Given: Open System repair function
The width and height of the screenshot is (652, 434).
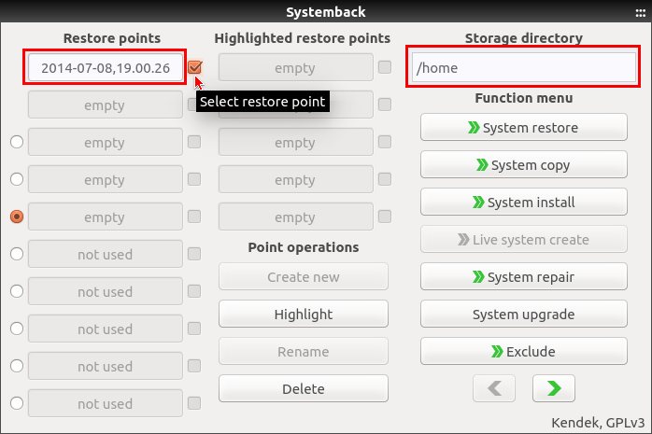Looking at the screenshot, I should [x=523, y=277].
